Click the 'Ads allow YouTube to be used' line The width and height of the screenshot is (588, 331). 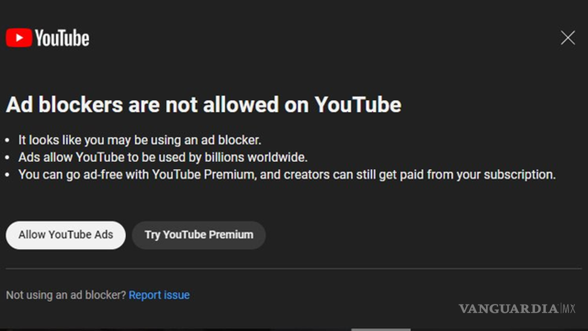(163, 157)
